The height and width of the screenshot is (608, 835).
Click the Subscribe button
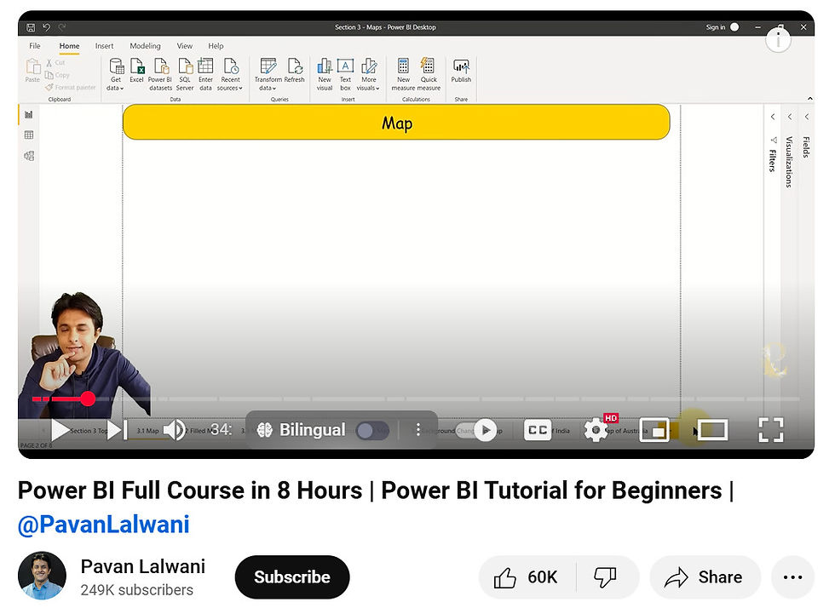[x=292, y=577]
